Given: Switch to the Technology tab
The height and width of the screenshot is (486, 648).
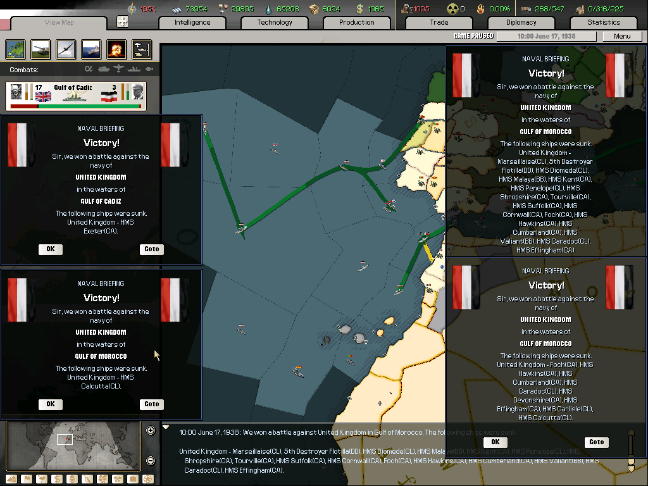Looking at the screenshot, I should pyautogui.click(x=275, y=23).
